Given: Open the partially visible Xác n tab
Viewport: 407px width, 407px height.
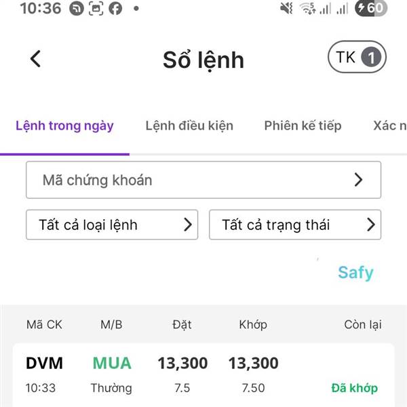Looking at the screenshot, I should (x=390, y=125).
